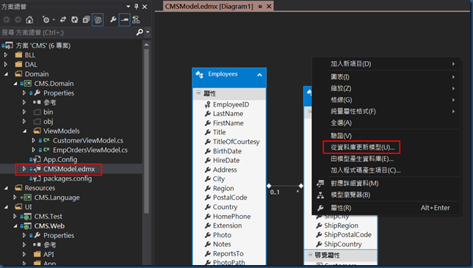This screenshot has width=473, height=268.
Task: Click the Solution Explorer vertical scrollbar
Action: coord(147,131)
